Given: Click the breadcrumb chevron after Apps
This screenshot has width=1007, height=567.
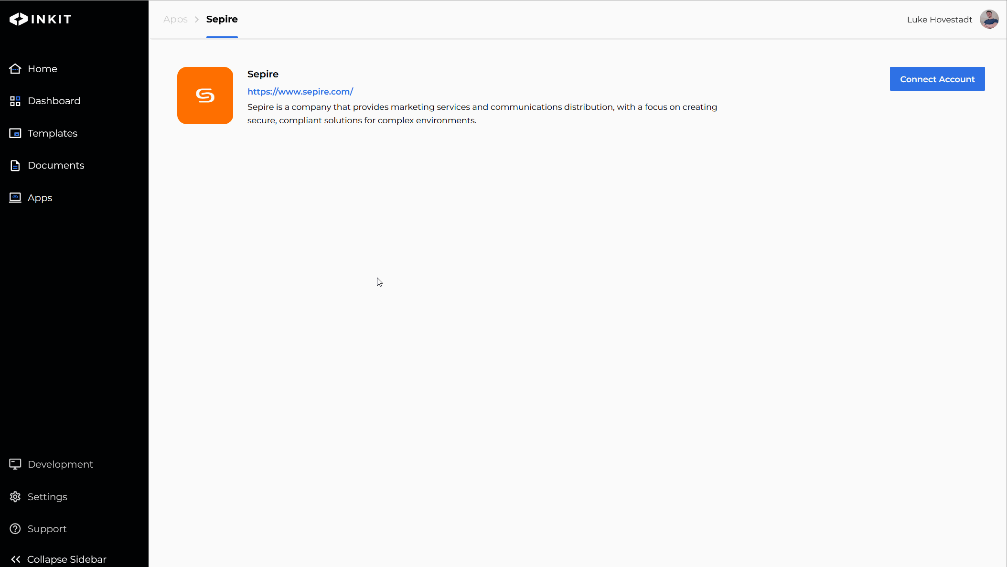Looking at the screenshot, I should [x=197, y=20].
